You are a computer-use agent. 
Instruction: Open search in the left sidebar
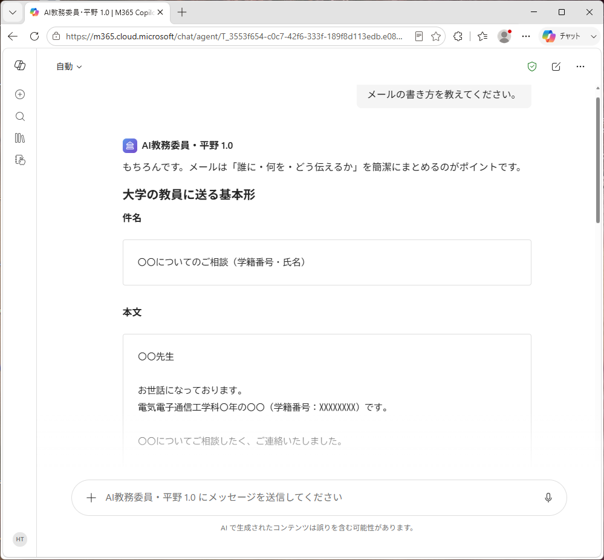point(20,116)
